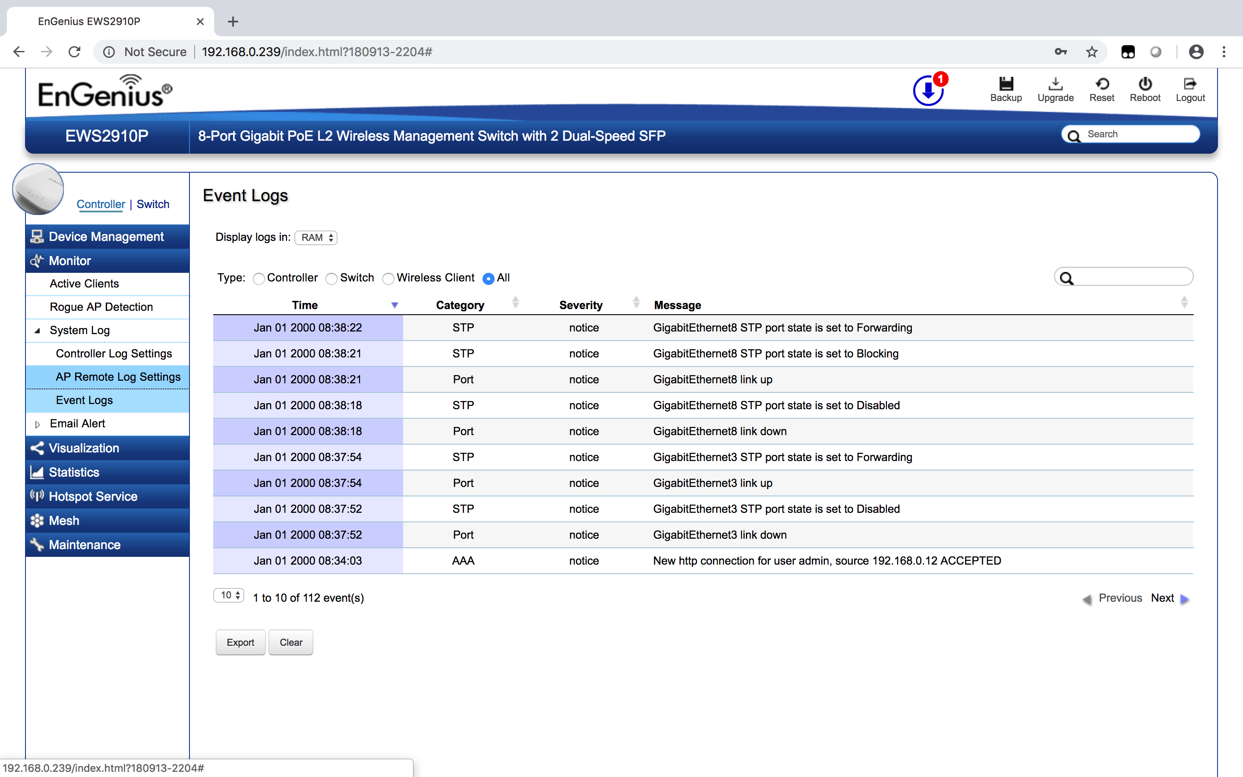The height and width of the screenshot is (777, 1243).
Task: Click the browser address bar URL
Action: tap(316, 52)
